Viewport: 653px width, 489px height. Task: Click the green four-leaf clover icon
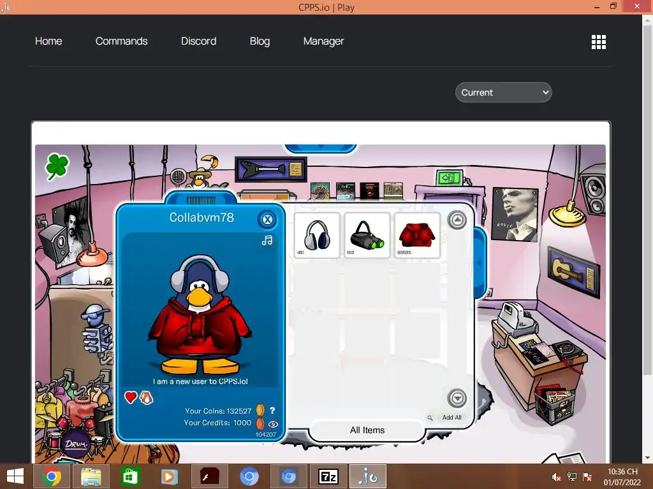coord(57,166)
